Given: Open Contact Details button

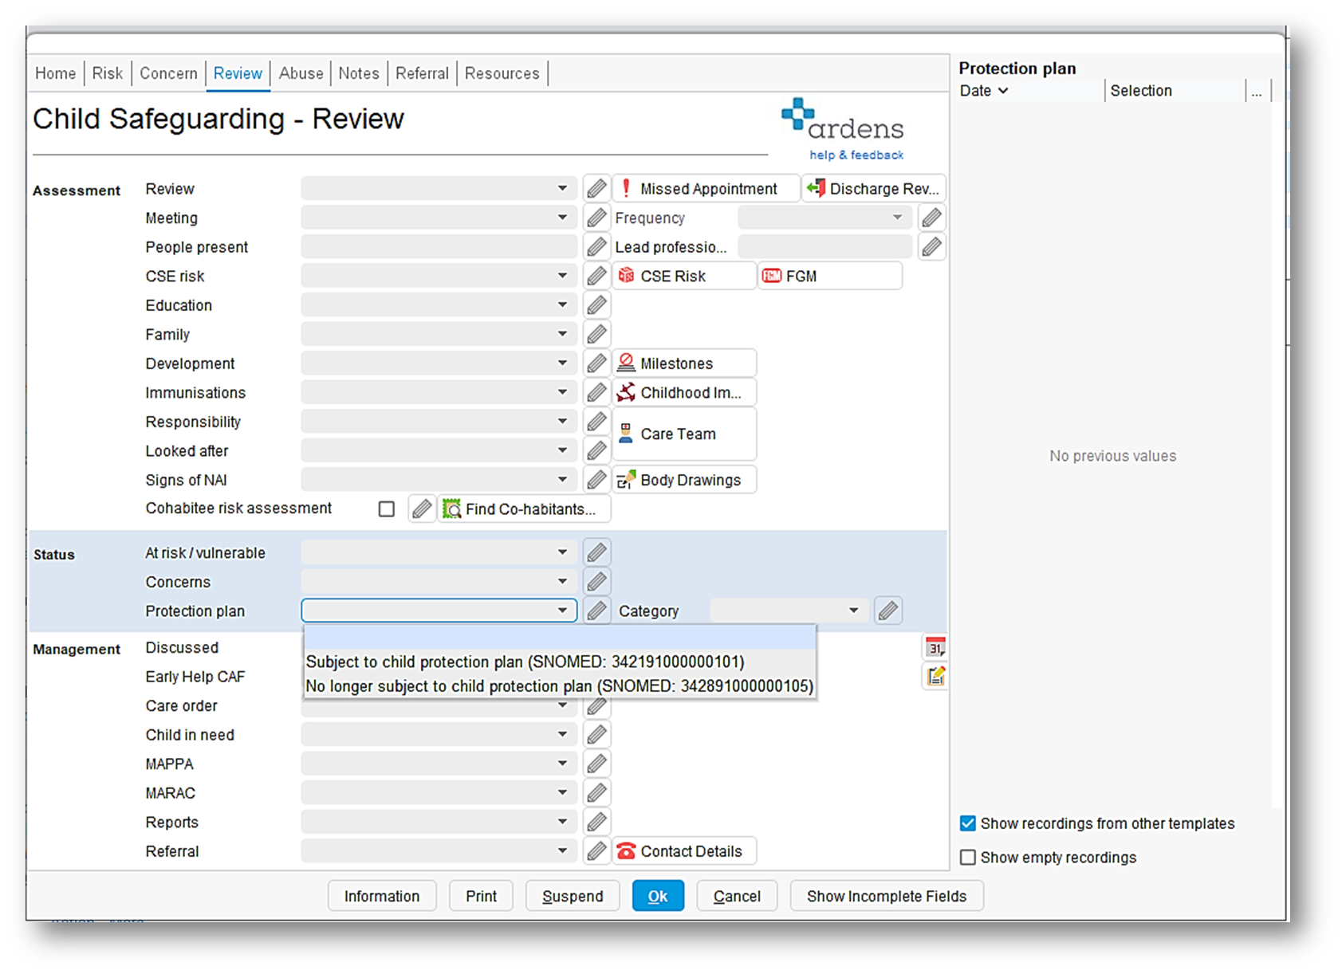Looking at the screenshot, I should click(x=684, y=851).
